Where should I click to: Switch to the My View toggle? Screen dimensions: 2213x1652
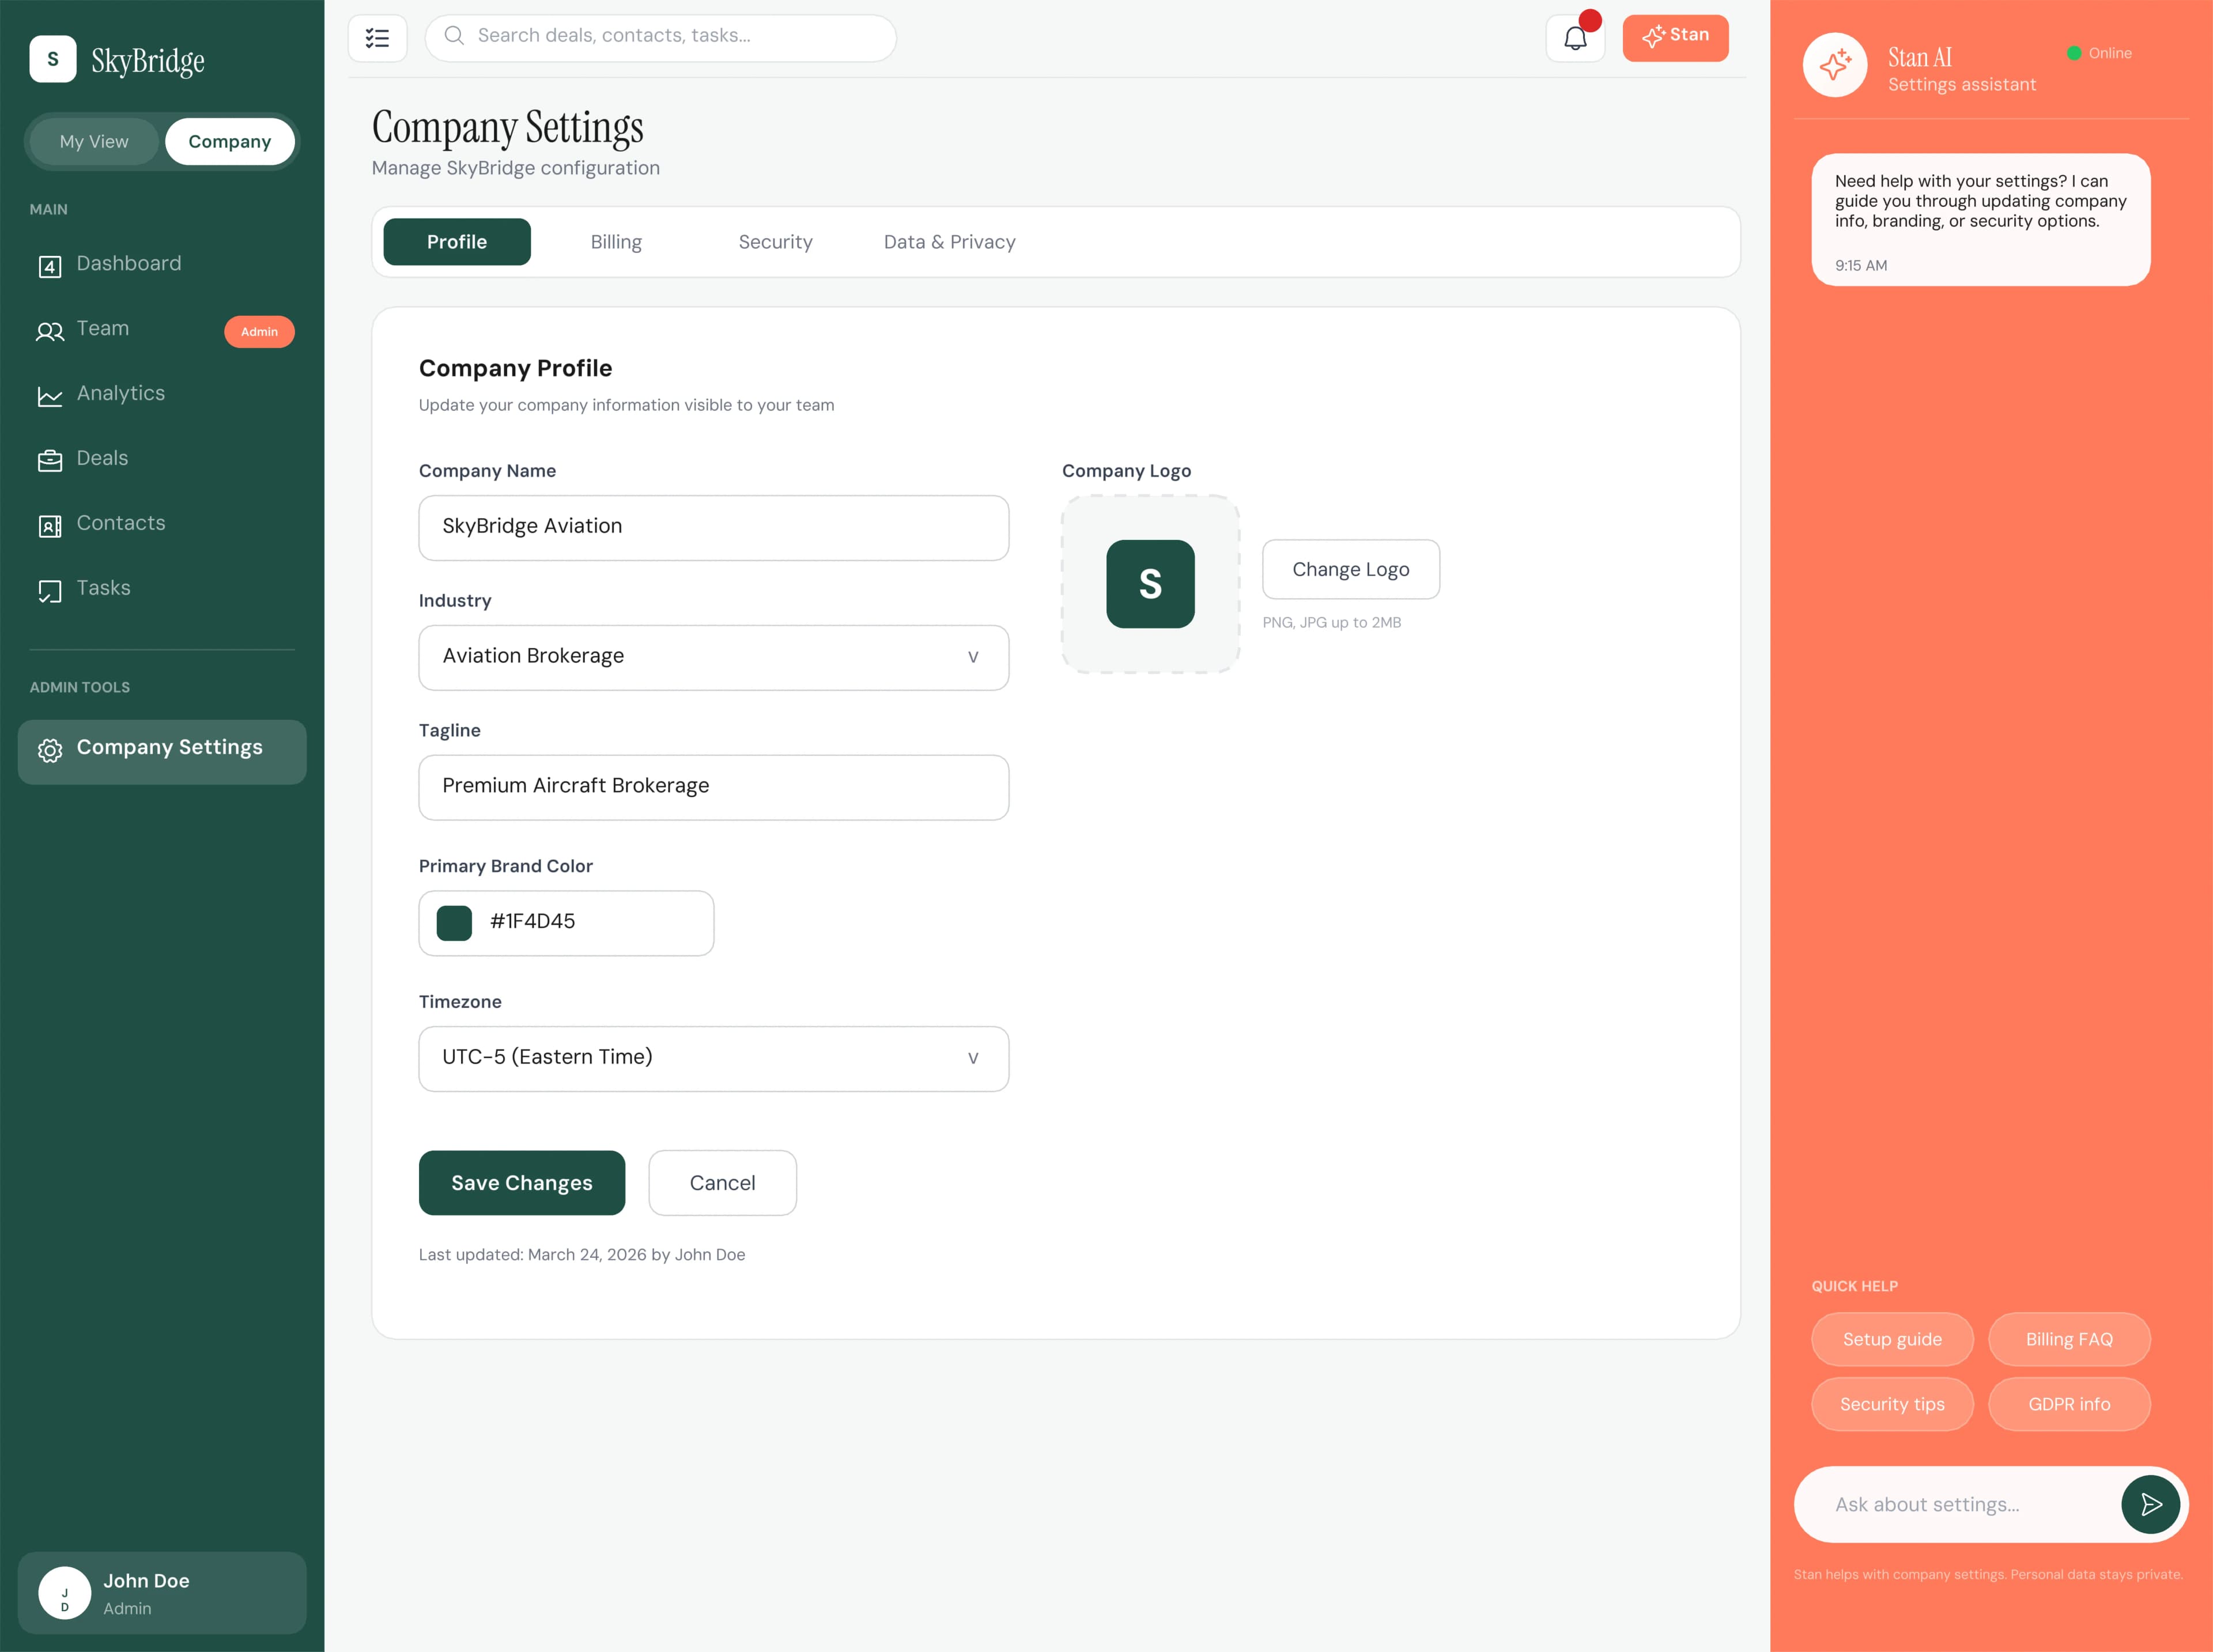[x=93, y=141]
